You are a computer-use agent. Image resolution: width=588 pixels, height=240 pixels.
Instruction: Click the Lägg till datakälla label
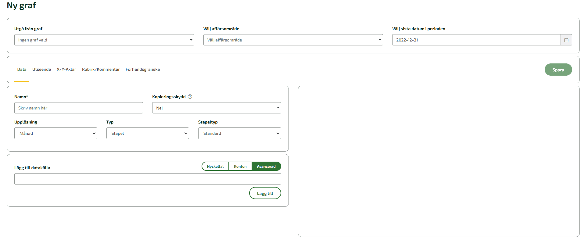point(32,168)
